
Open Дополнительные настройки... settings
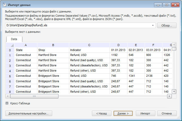pos(29,113)
